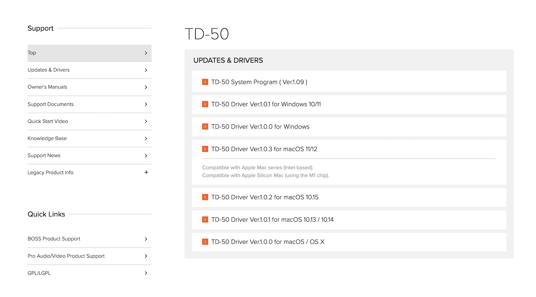Download TD-50 Driver Ver.1.0.1 for Windows 10/11
The height and width of the screenshot is (297, 536).
(x=266, y=104)
